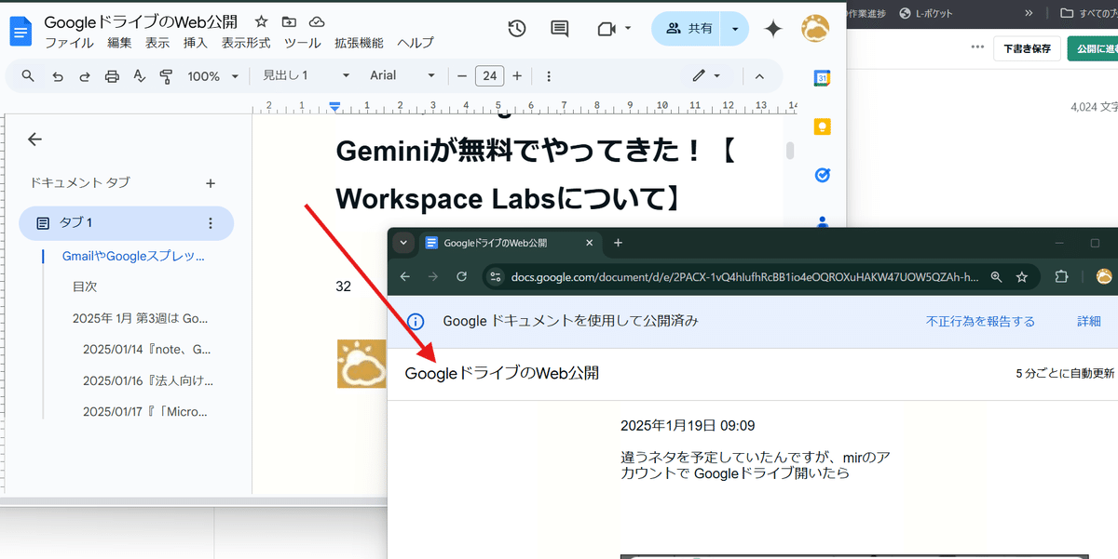This screenshot has width=1118, height=559.
Task: Reload the published page in Chrome
Action: tap(461, 276)
